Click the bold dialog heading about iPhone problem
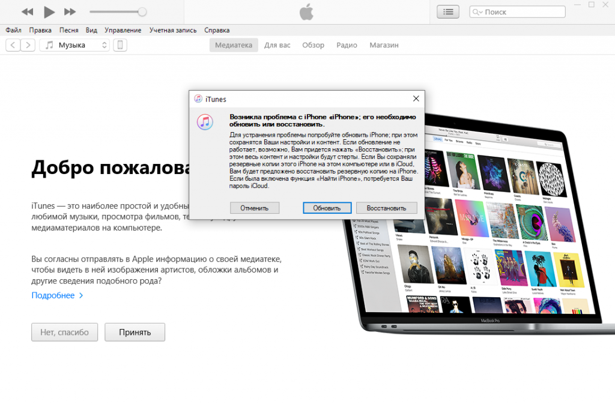 pos(323,121)
